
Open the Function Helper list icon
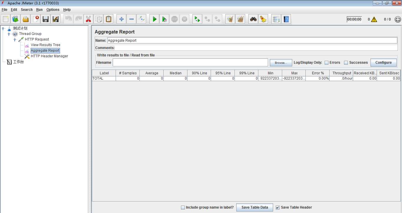tap(276, 19)
